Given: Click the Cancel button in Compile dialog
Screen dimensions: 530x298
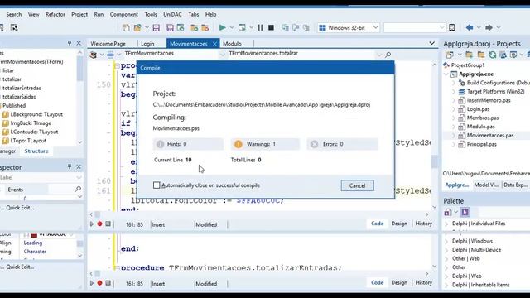Looking at the screenshot, I should click(x=357, y=185).
